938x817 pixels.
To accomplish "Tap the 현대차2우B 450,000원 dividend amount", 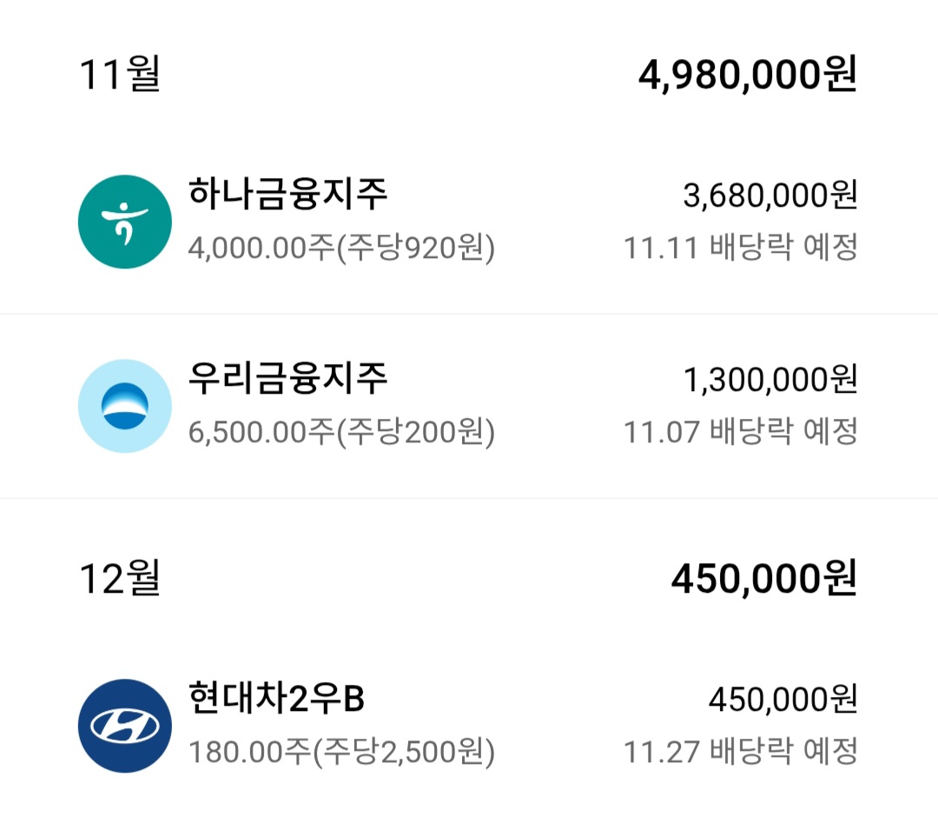I will 783,699.
